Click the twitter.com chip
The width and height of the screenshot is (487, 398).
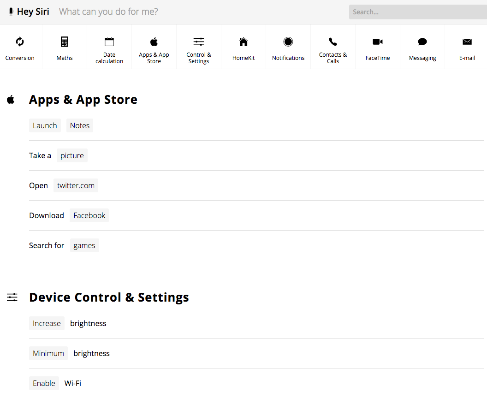point(76,185)
